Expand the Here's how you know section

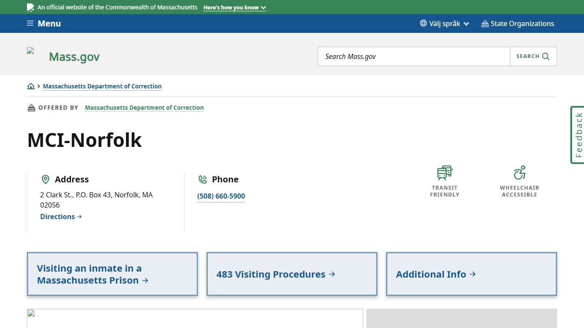click(x=234, y=7)
